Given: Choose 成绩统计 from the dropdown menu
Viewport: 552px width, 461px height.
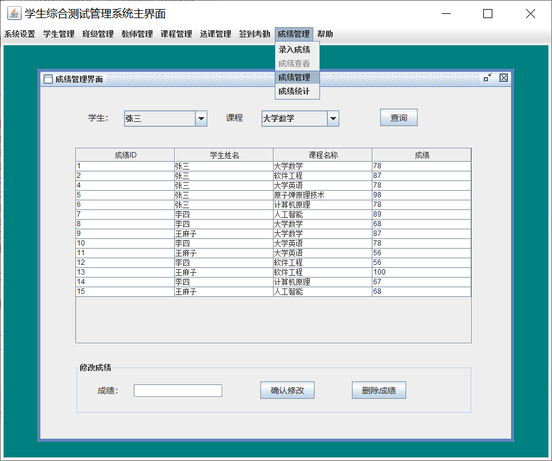Looking at the screenshot, I should pos(297,91).
